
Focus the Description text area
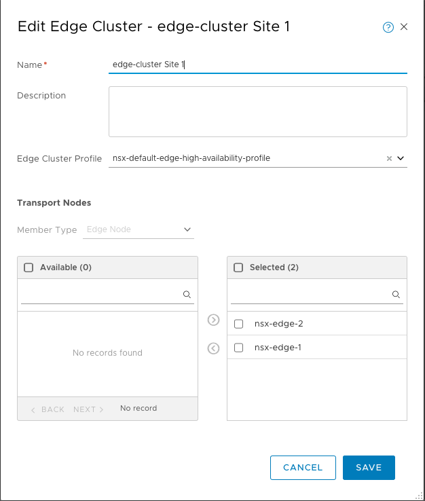pyautogui.click(x=257, y=111)
